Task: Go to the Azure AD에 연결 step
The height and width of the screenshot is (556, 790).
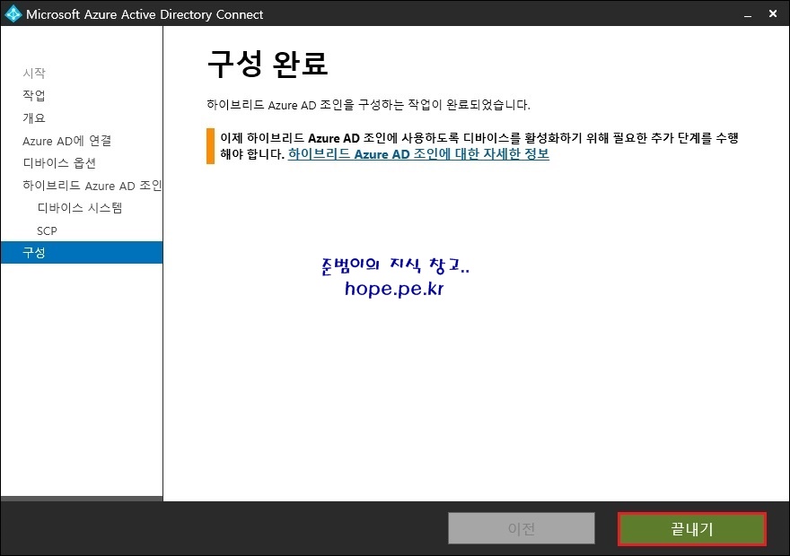Action: click(66, 141)
